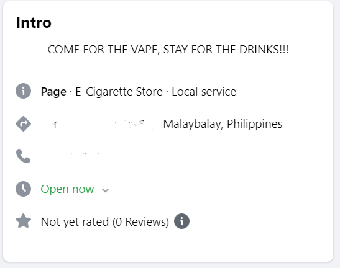Click the blurred phone number
This screenshot has width=340, height=268.
point(75,155)
